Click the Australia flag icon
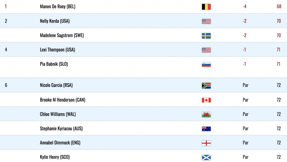This screenshot has width=287, height=162. point(206,129)
